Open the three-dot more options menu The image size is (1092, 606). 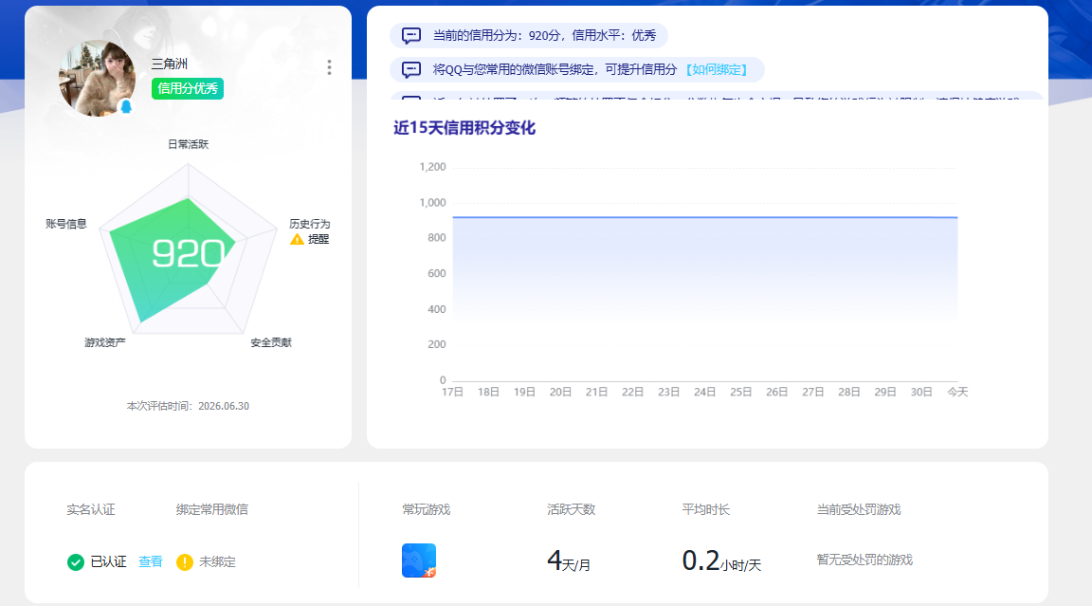pyautogui.click(x=330, y=67)
